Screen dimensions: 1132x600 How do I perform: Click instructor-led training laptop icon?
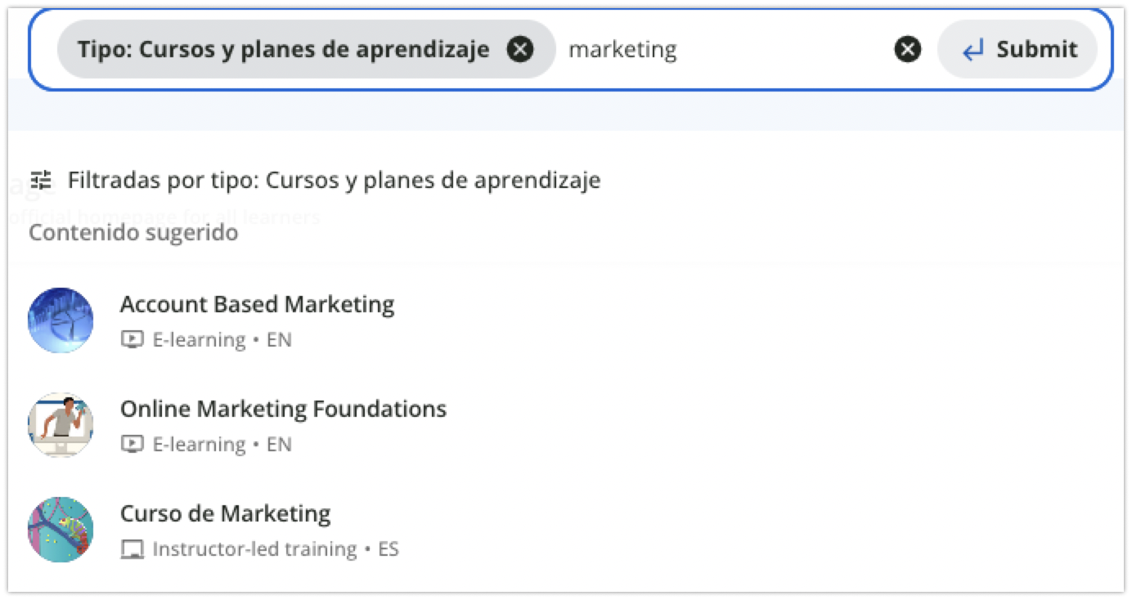click(x=132, y=549)
